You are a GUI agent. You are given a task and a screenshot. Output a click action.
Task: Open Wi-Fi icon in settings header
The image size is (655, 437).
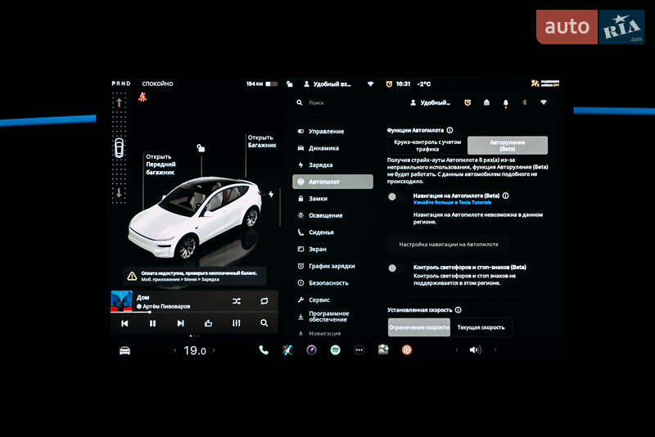click(544, 102)
